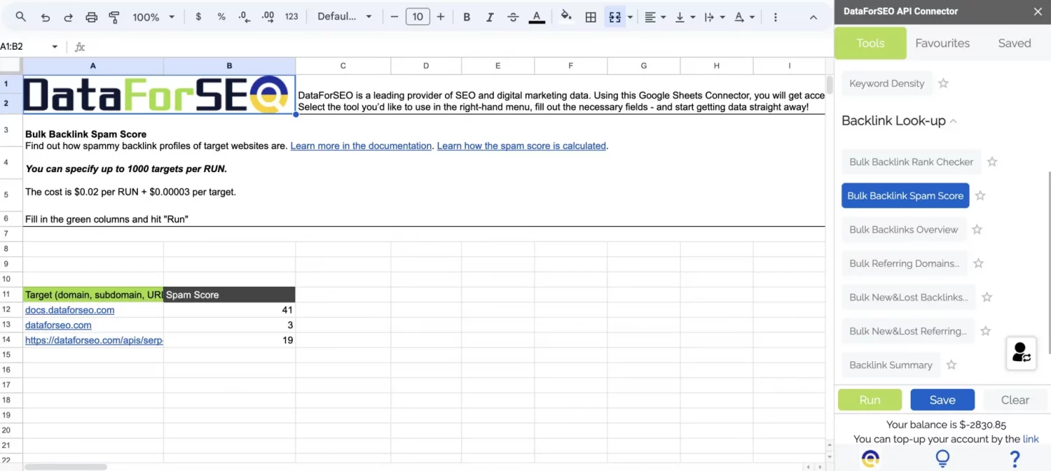The height and width of the screenshot is (471, 1051).
Task: Click the search magnifier icon in toolbar
Action: pyautogui.click(x=21, y=17)
